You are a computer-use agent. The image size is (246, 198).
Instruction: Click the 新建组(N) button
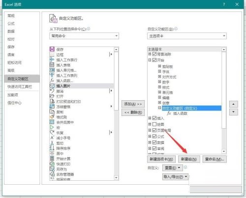[x=189, y=159]
